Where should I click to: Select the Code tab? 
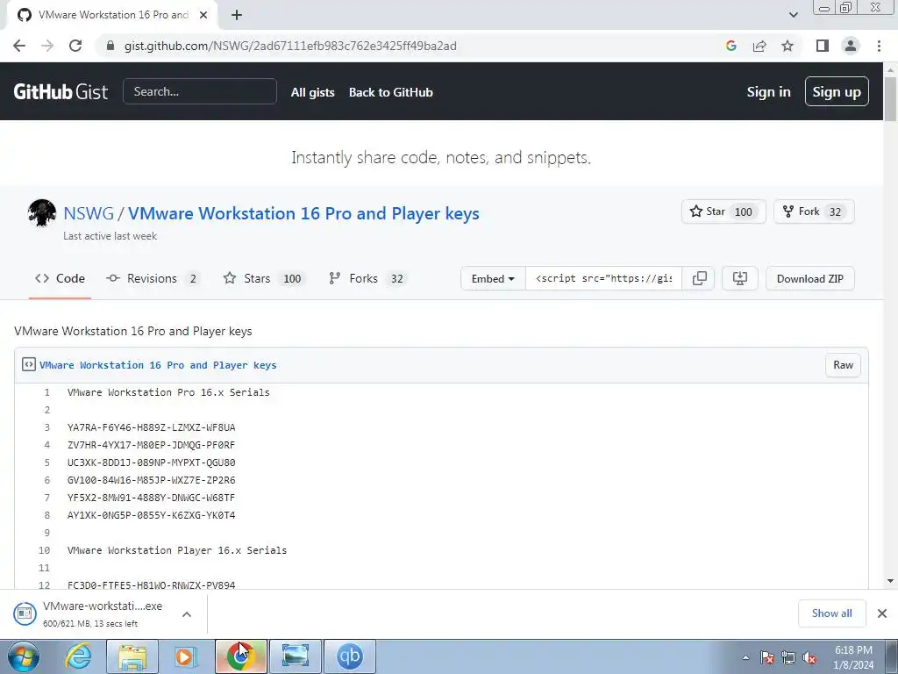61,278
